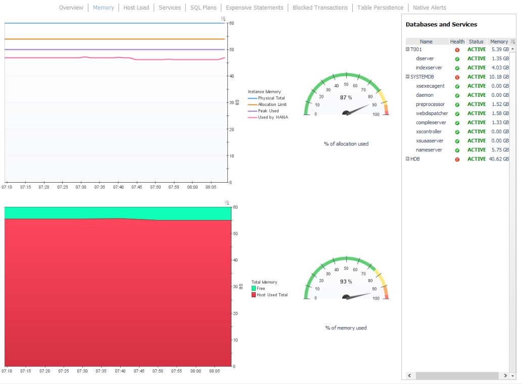Click the green Free legend color swatch

[254, 289]
